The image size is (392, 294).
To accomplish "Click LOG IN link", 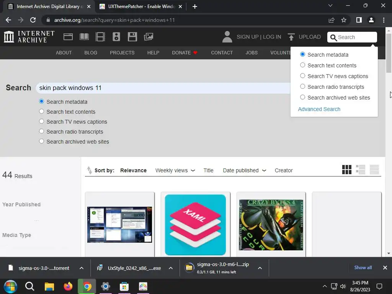I will (272, 37).
